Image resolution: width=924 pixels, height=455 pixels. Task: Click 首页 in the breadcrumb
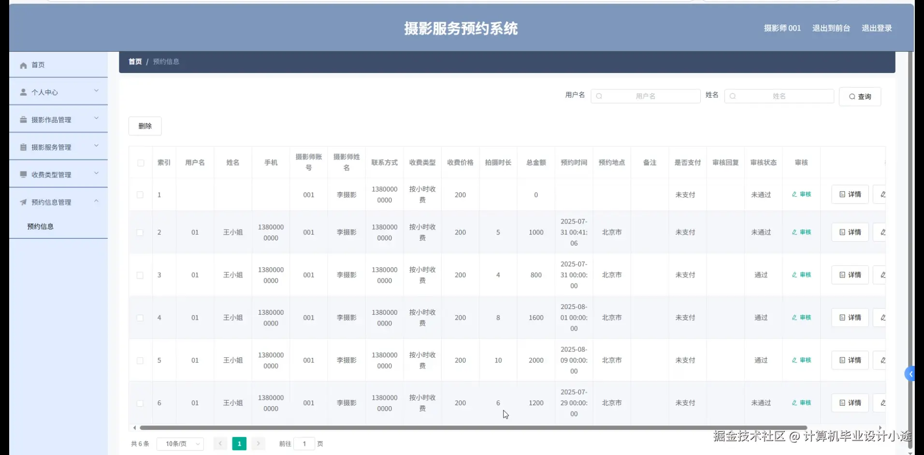click(135, 61)
